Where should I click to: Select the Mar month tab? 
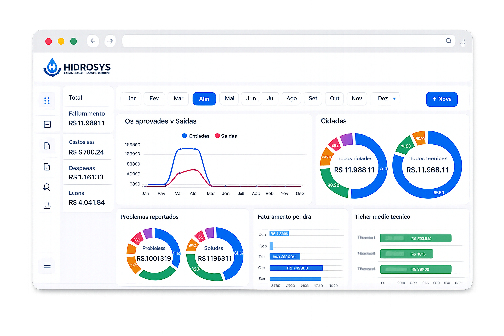coord(178,99)
